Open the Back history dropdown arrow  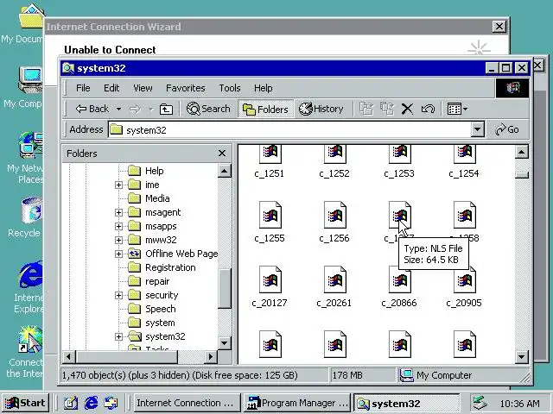[119, 110]
